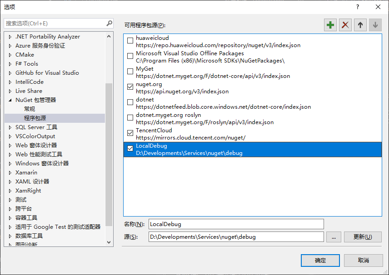Expand the VSColorOutput node
The image size is (389, 275).
click(10, 136)
